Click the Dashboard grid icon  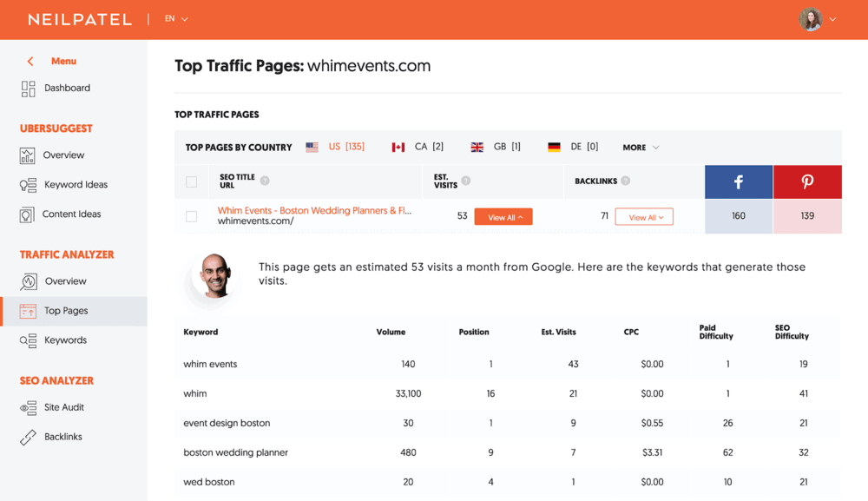[28, 89]
